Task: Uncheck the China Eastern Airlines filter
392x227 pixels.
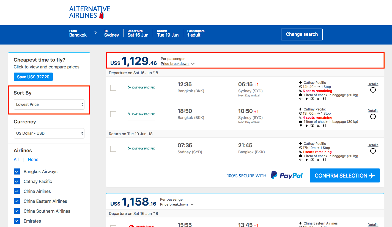Action: click(17, 201)
